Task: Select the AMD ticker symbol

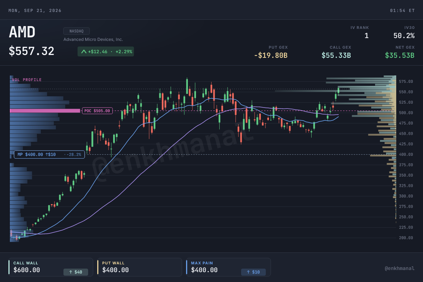Action: tap(22, 32)
